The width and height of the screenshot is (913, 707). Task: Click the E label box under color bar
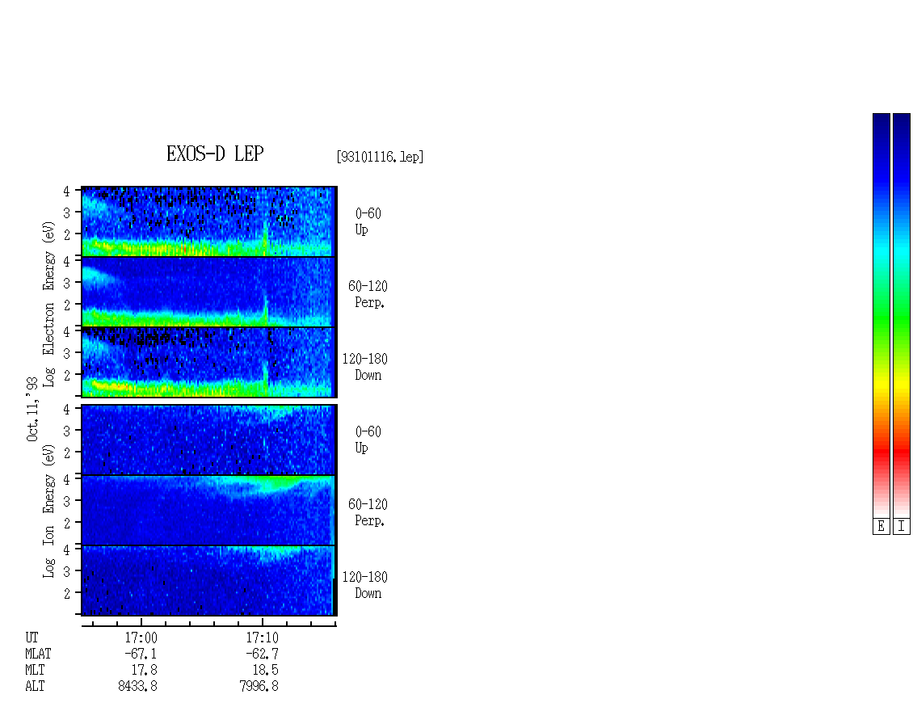tap(881, 526)
